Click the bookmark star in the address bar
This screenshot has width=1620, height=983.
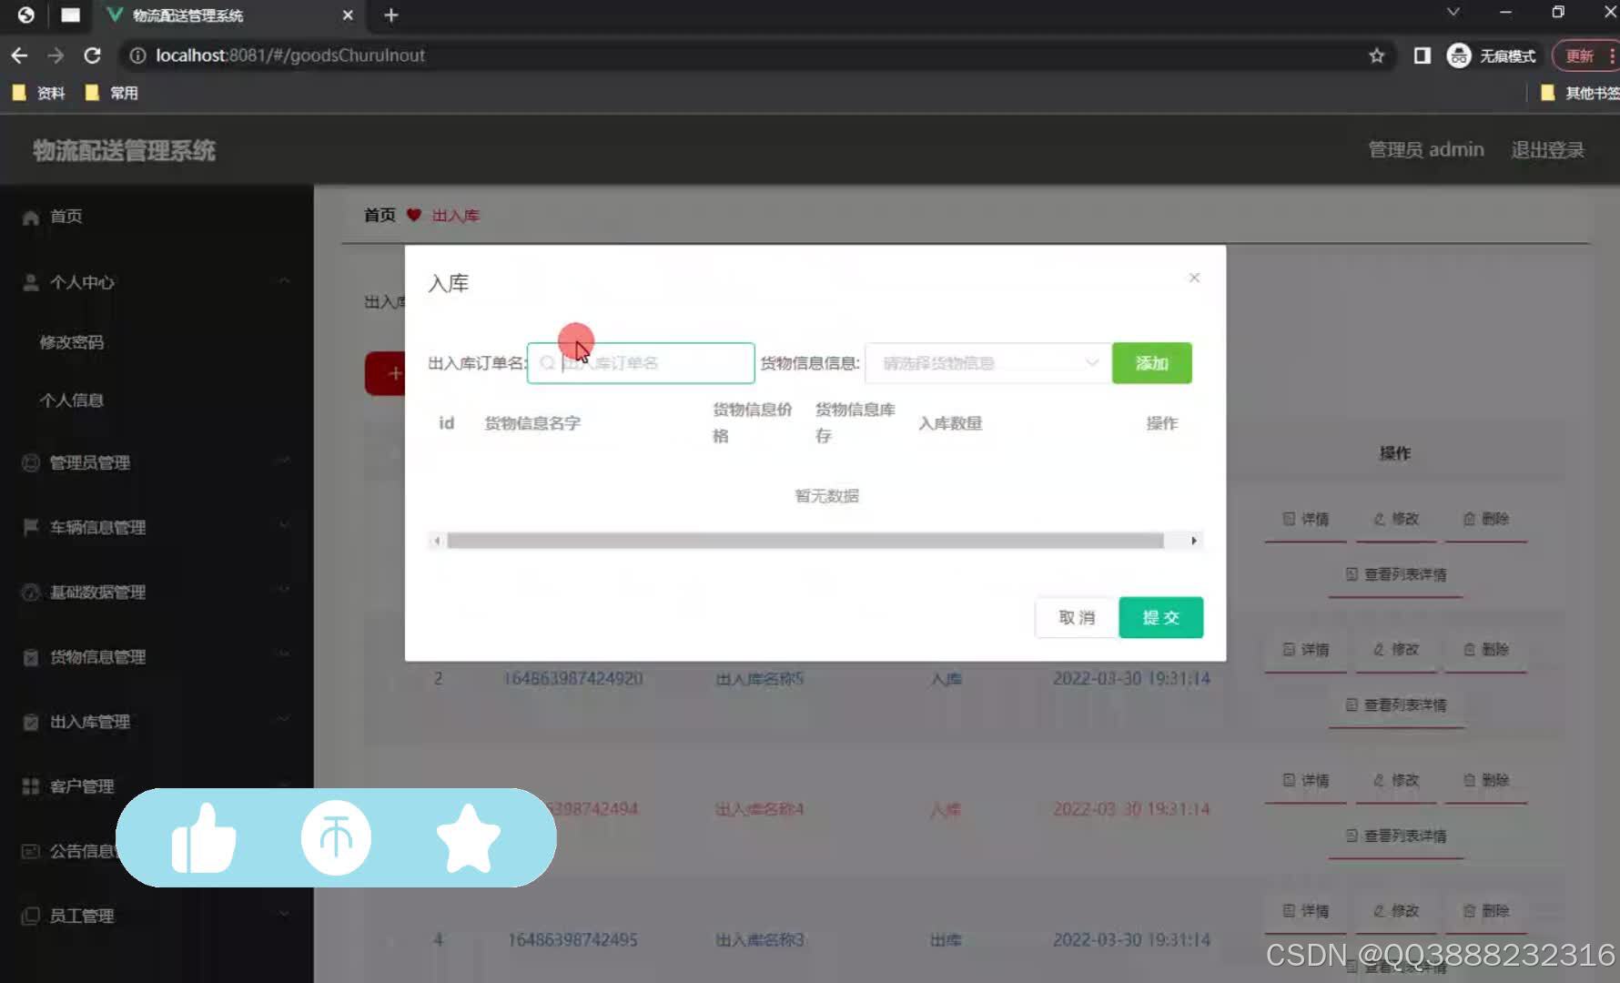(1377, 56)
